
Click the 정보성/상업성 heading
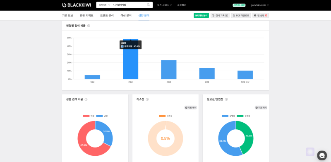pos(215,99)
